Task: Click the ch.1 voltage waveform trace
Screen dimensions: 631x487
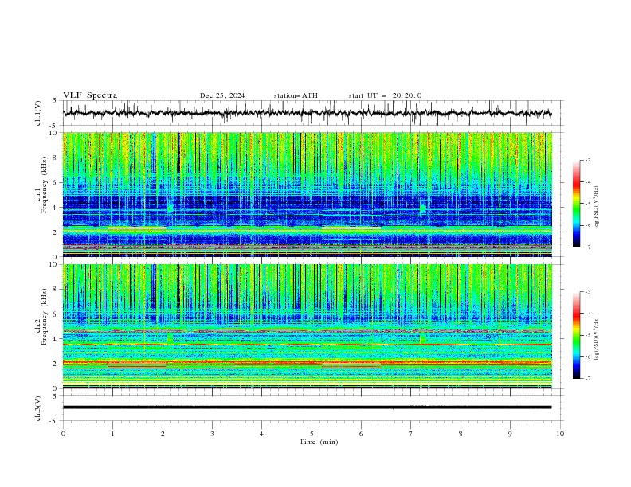Action: [307, 113]
